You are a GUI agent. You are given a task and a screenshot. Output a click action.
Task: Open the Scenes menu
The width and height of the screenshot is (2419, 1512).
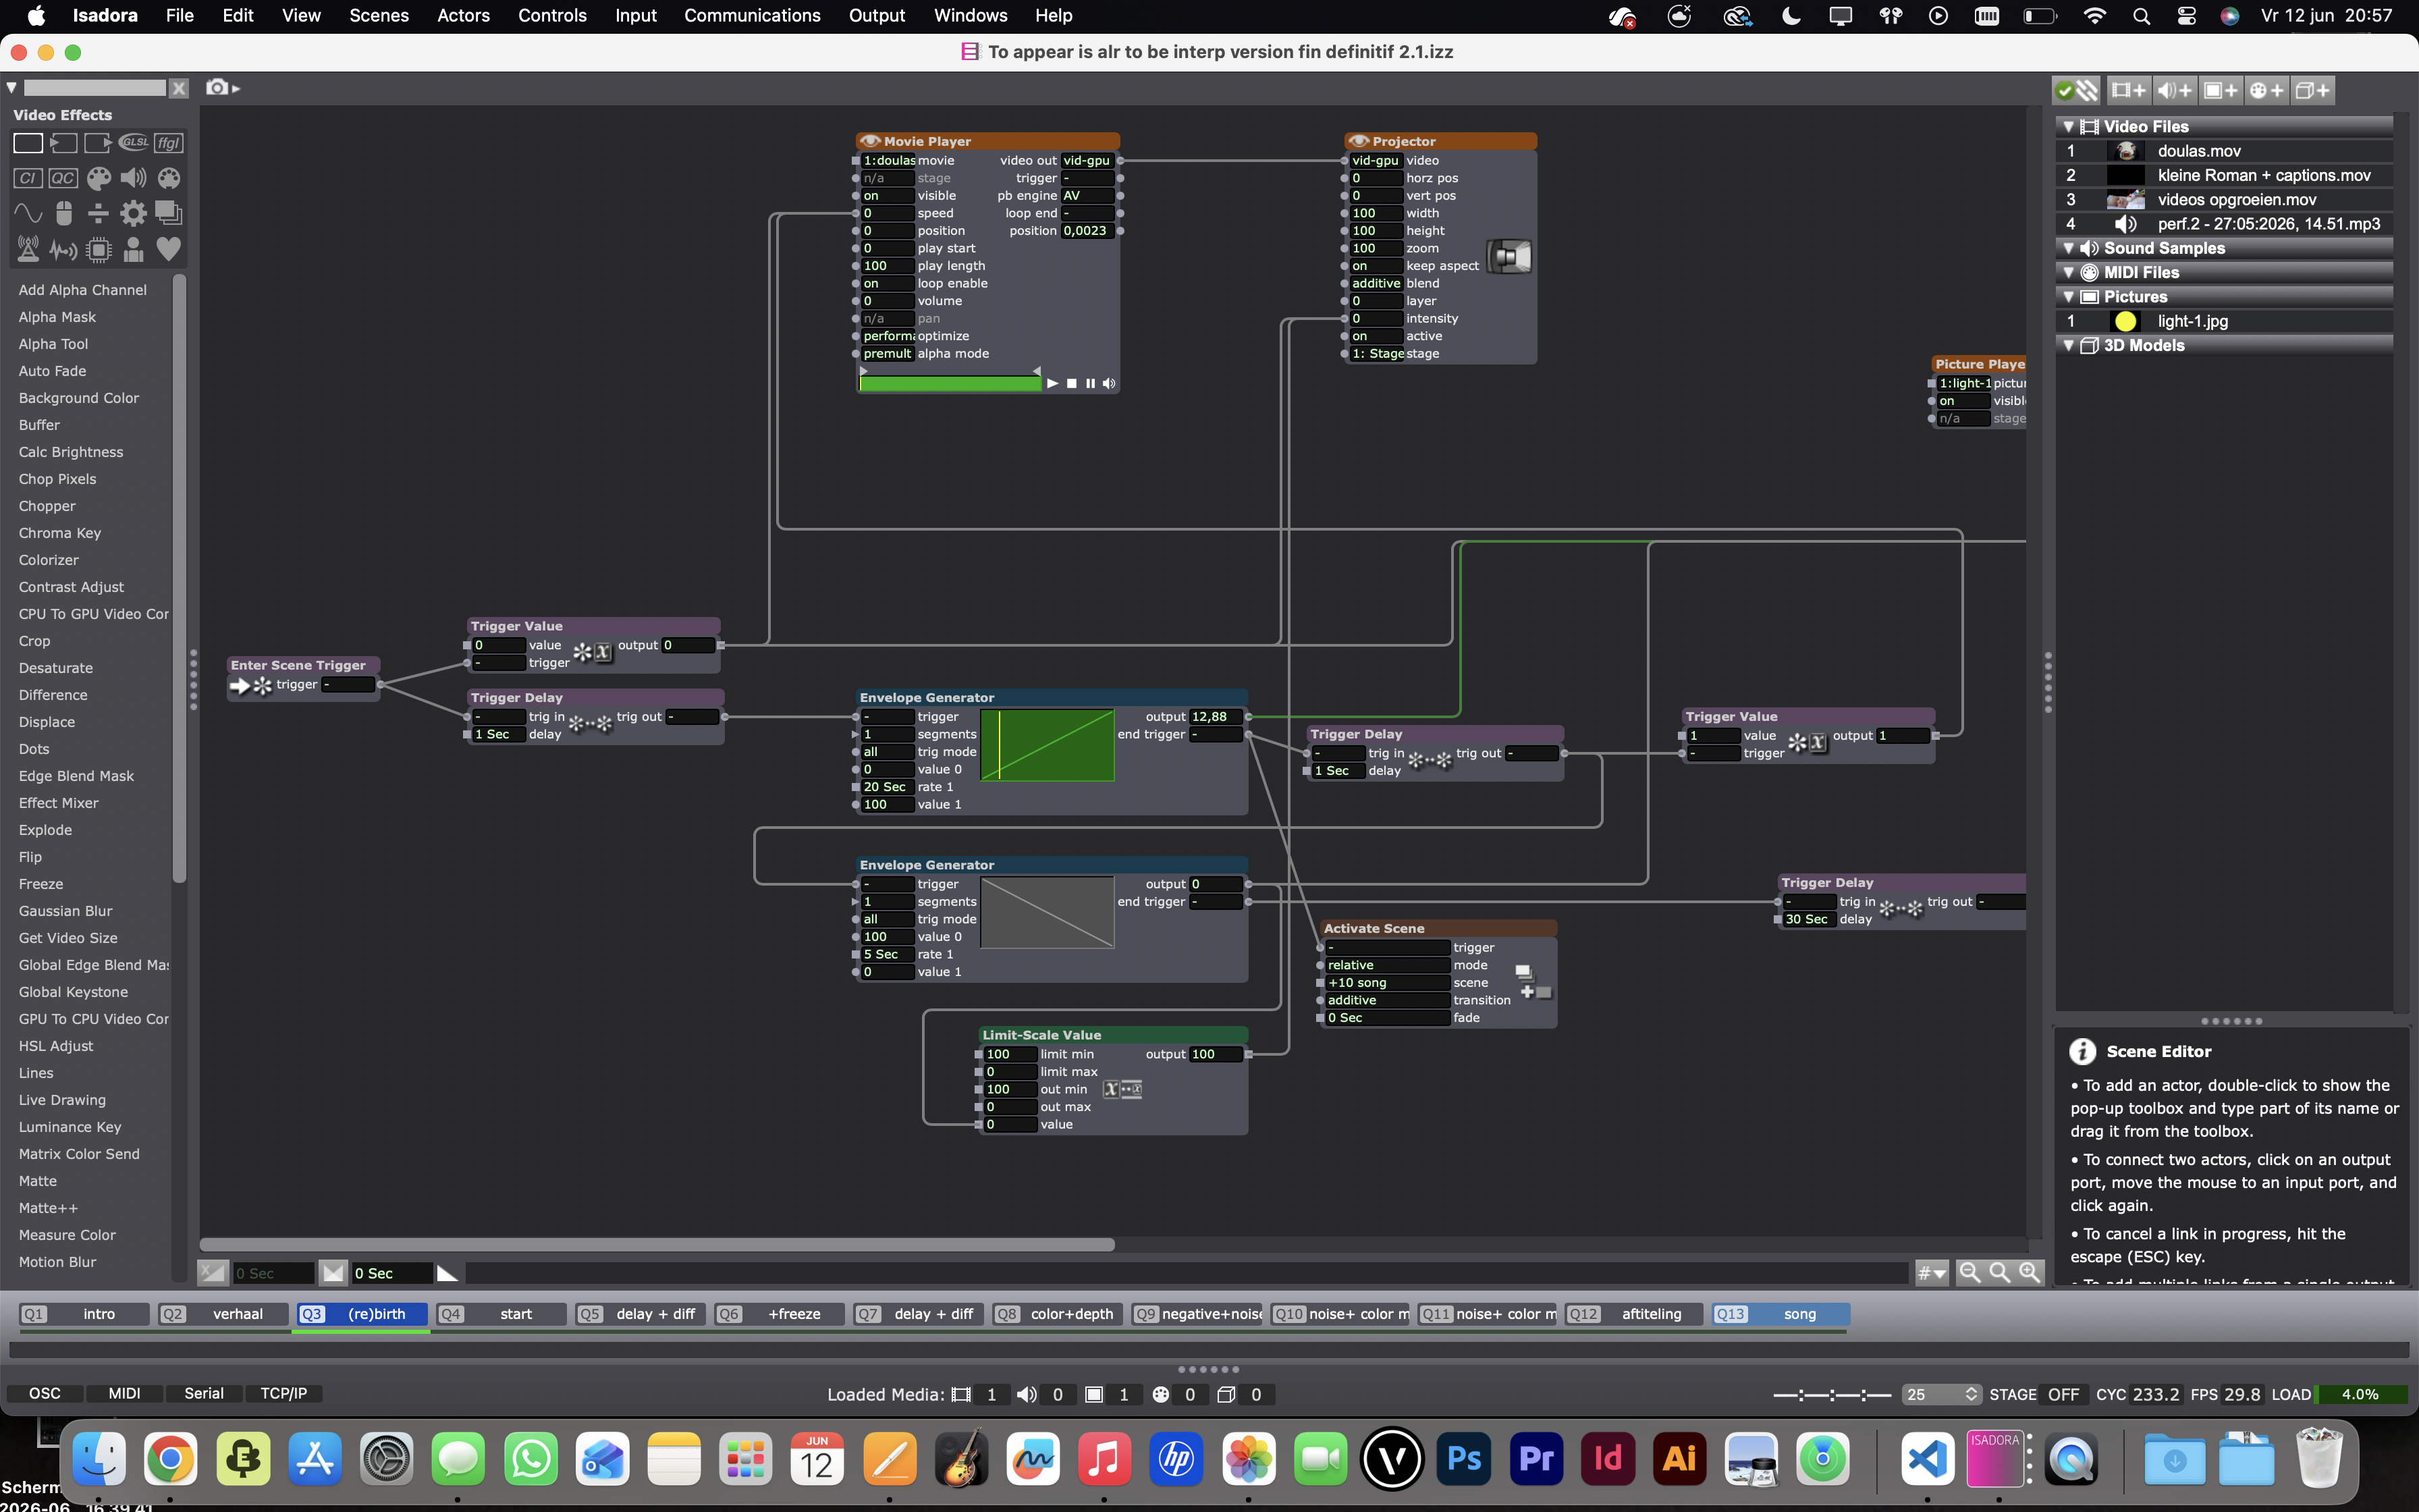[x=379, y=16]
